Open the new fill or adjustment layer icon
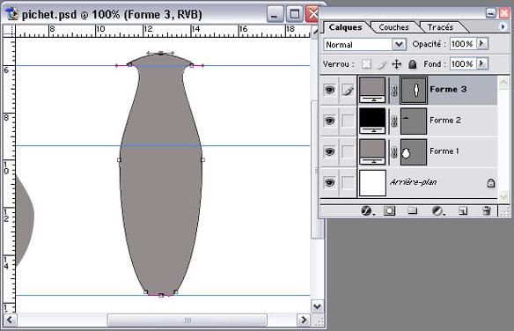This screenshot has width=514, height=331. (437, 210)
